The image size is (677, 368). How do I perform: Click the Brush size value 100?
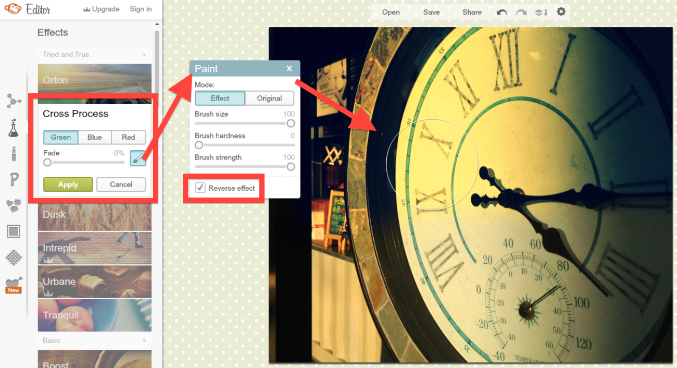coord(289,114)
